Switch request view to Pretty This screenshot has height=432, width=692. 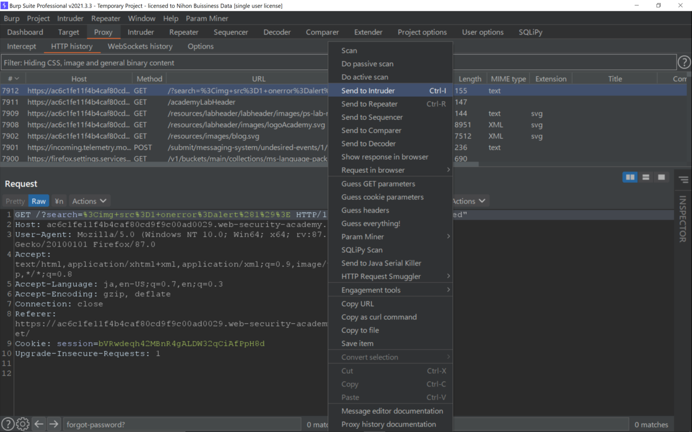(15, 201)
